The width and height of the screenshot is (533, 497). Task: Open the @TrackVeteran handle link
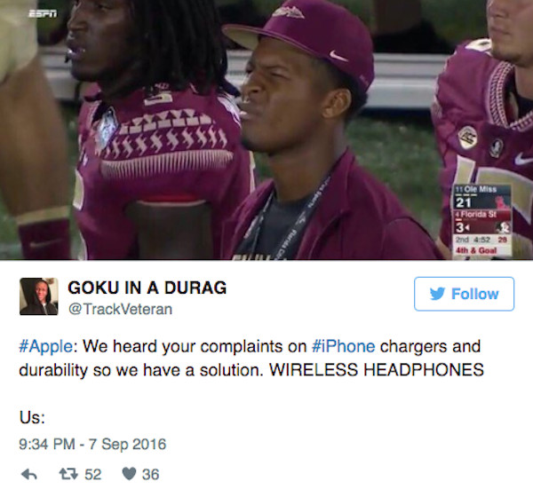[x=120, y=309]
